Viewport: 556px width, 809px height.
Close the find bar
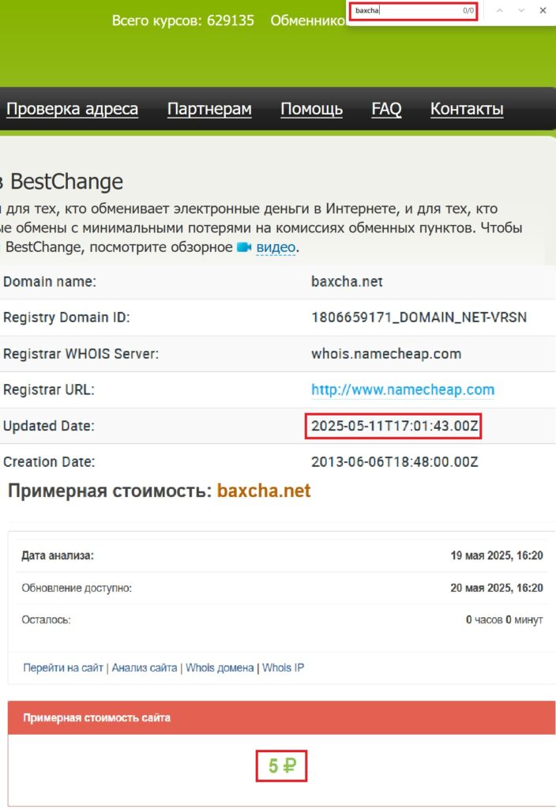[543, 10]
